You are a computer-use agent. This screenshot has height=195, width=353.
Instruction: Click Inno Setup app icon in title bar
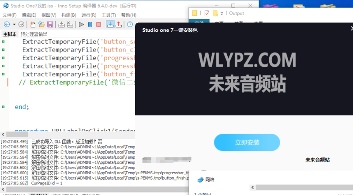(6, 6)
